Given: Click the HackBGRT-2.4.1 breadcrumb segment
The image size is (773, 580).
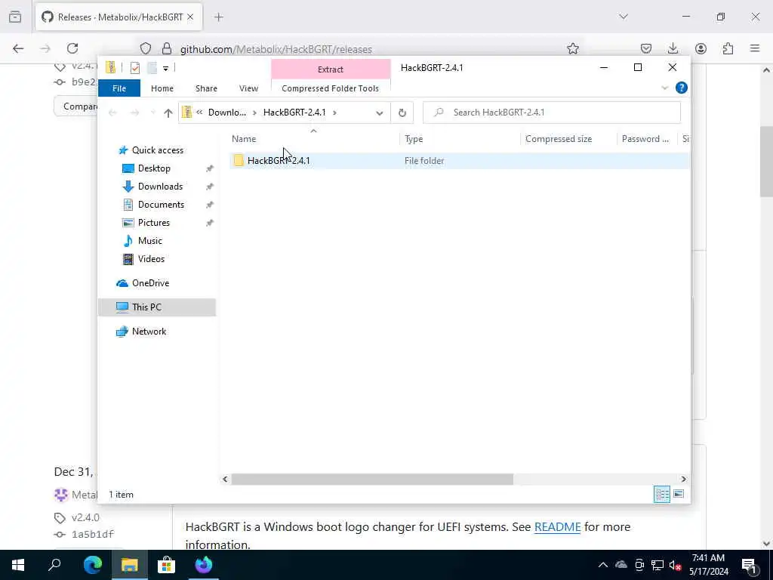Looking at the screenshot, I should point(294,113).
